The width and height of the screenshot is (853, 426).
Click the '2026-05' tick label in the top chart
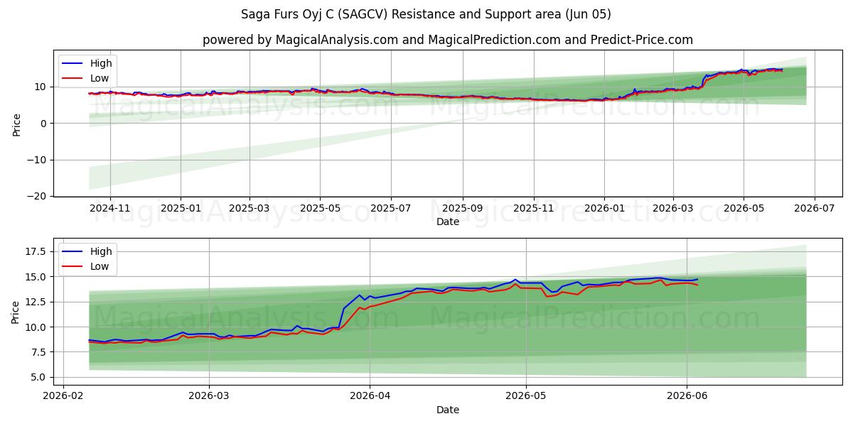744,209
